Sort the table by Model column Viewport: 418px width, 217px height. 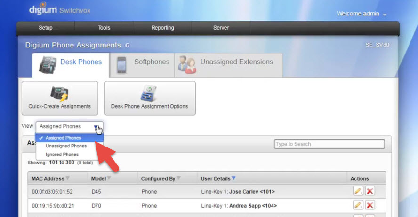point(98,178)
